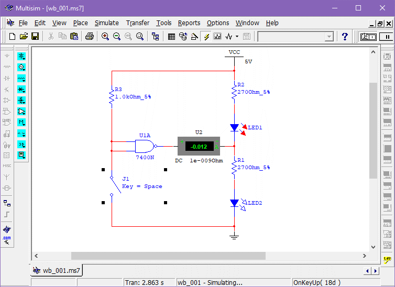Save the circuit with the floppy disk icon
The height and width of the screenshot is (287, 395).
(35, 36)
